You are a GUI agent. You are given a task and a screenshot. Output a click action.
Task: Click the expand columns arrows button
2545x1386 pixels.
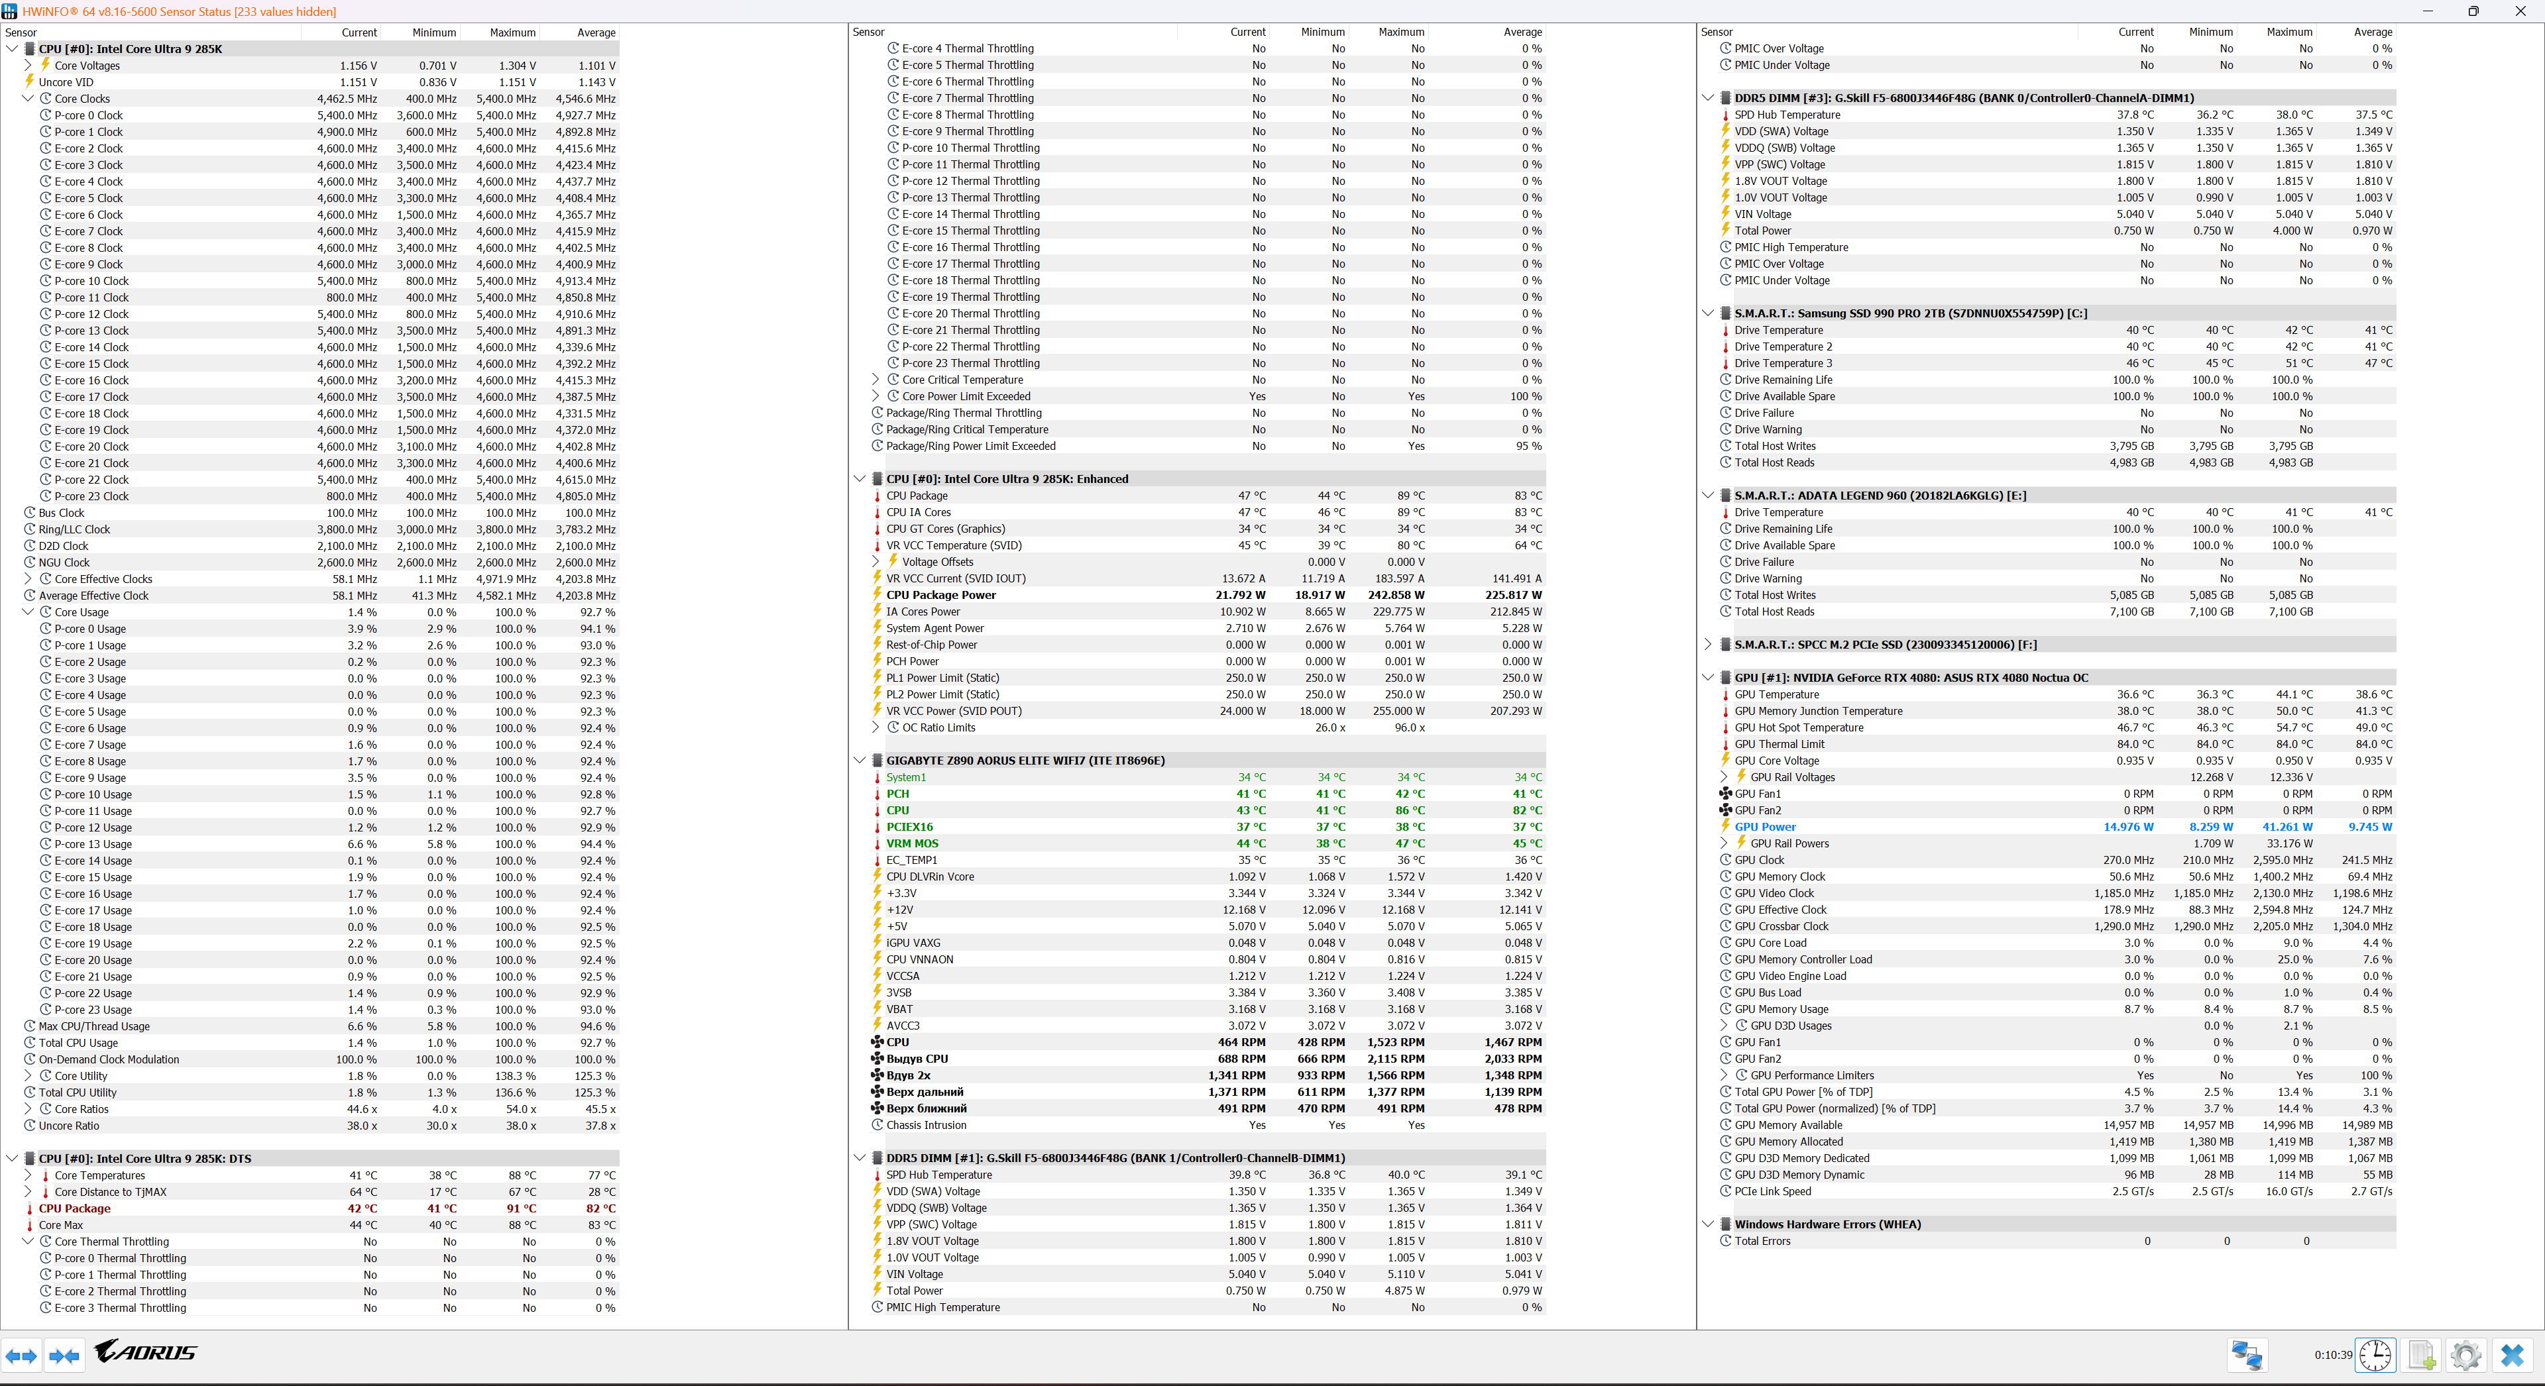[x=22, y=1356]
